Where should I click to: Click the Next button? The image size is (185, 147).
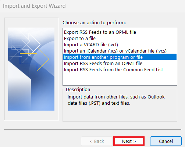point(129,141)
